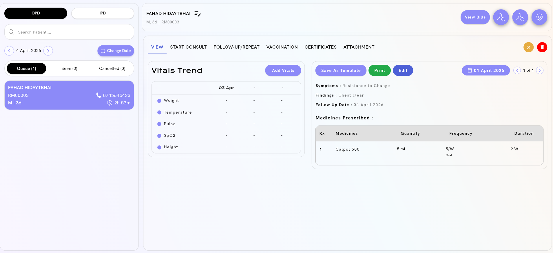Open the START CONSULT tab
The image size is (553, 253).
188,47
